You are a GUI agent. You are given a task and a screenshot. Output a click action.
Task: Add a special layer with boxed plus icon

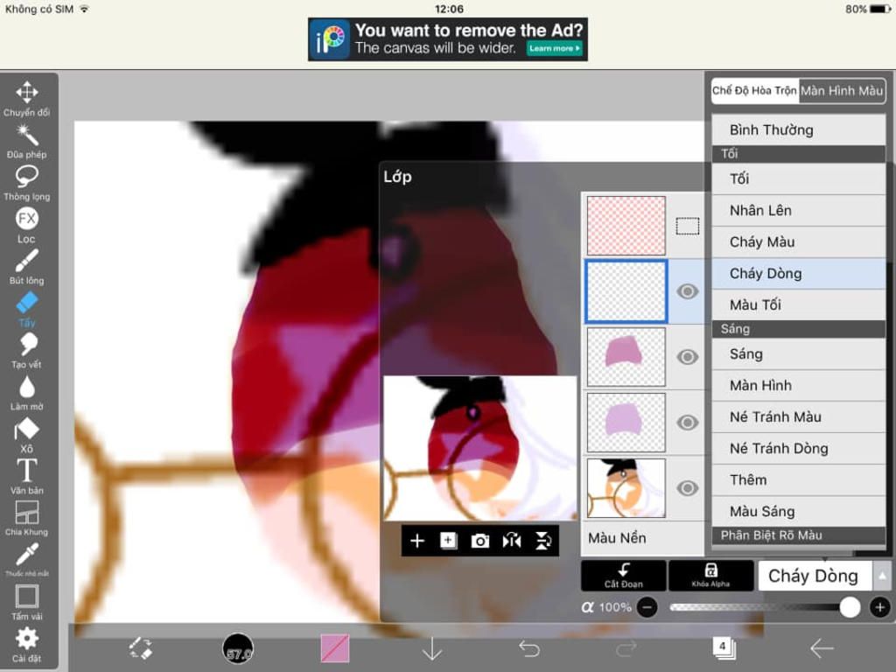449,541
